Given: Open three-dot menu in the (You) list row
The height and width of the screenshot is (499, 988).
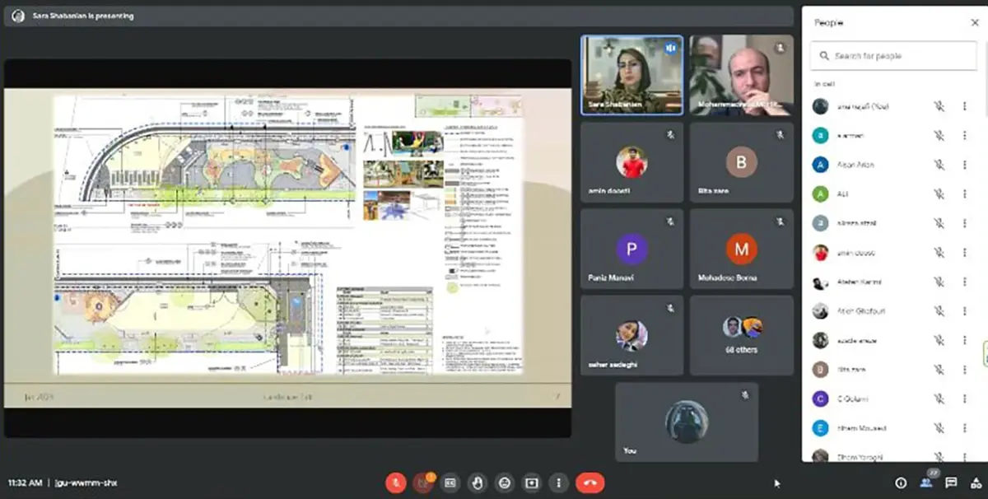Looking at the screenshot, I should (964, 106).
